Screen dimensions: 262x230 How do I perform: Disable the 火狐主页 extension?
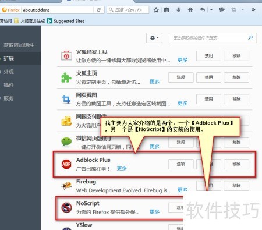tap(208, 77)
